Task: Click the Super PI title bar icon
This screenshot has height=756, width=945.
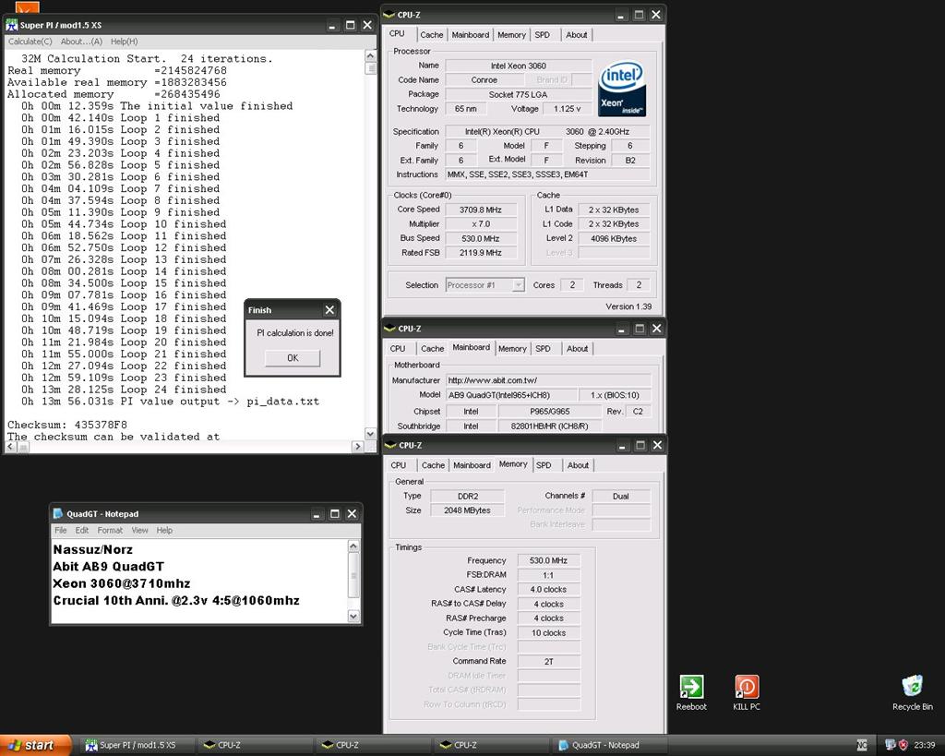Action: (12, 25)
